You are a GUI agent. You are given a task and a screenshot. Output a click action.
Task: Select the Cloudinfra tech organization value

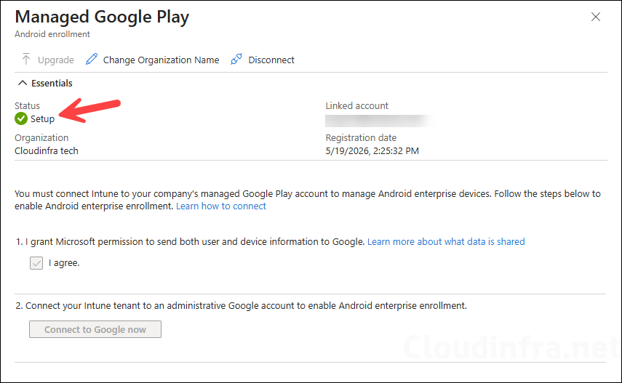pos(47,151)
